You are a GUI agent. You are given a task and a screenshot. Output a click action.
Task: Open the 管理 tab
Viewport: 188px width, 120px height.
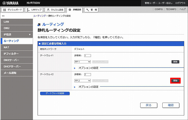tap(91, 10)
